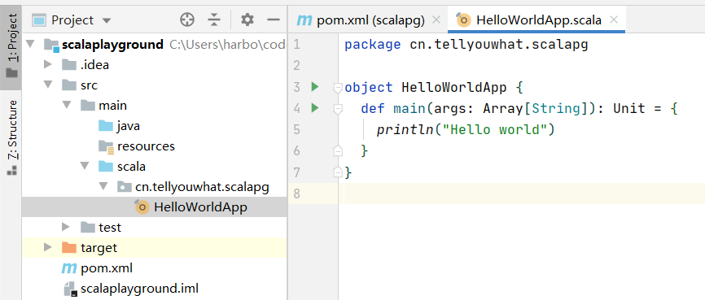Collapse the scalaplayground root node arrow

pos(30,44)
